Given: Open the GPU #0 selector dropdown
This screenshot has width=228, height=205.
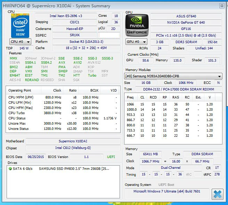Looking at the screenshot, I should tap(136, 42).
